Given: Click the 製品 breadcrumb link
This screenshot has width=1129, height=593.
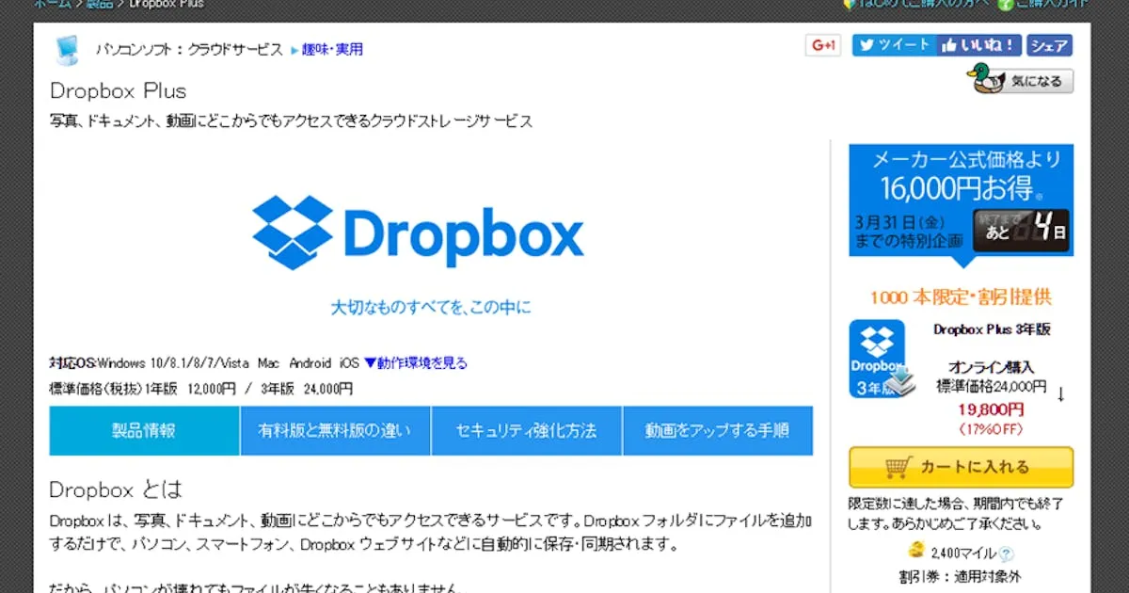Looking at the screenshot, I should pos(98,4).
